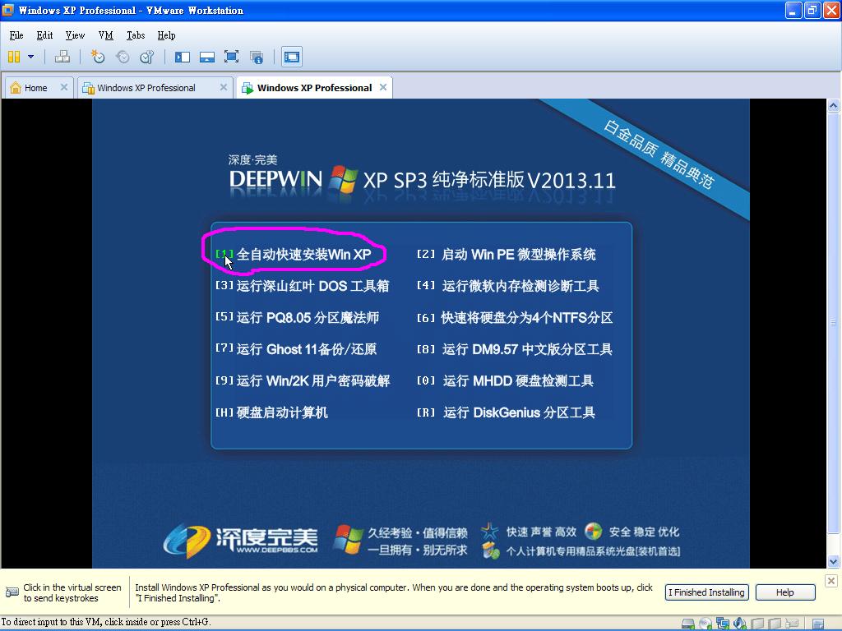This screenshot has width=842, height=631.
Task: Choose [7] Ghost 11 backup/restore option
Action: pyautogui.click(x=296, y=349)
